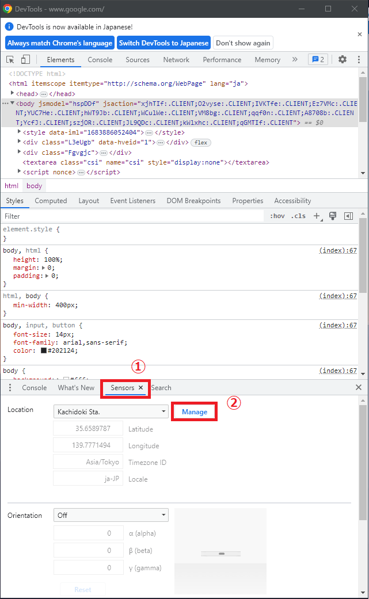Viewport: 369px width, 599px height.
Task: Click the Timezone ID input field
Action: [x=88, y=462]
